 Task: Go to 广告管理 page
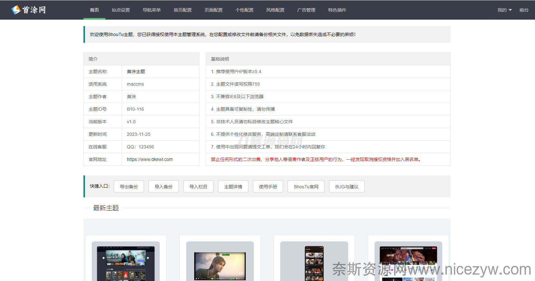[x=306, y=10]
